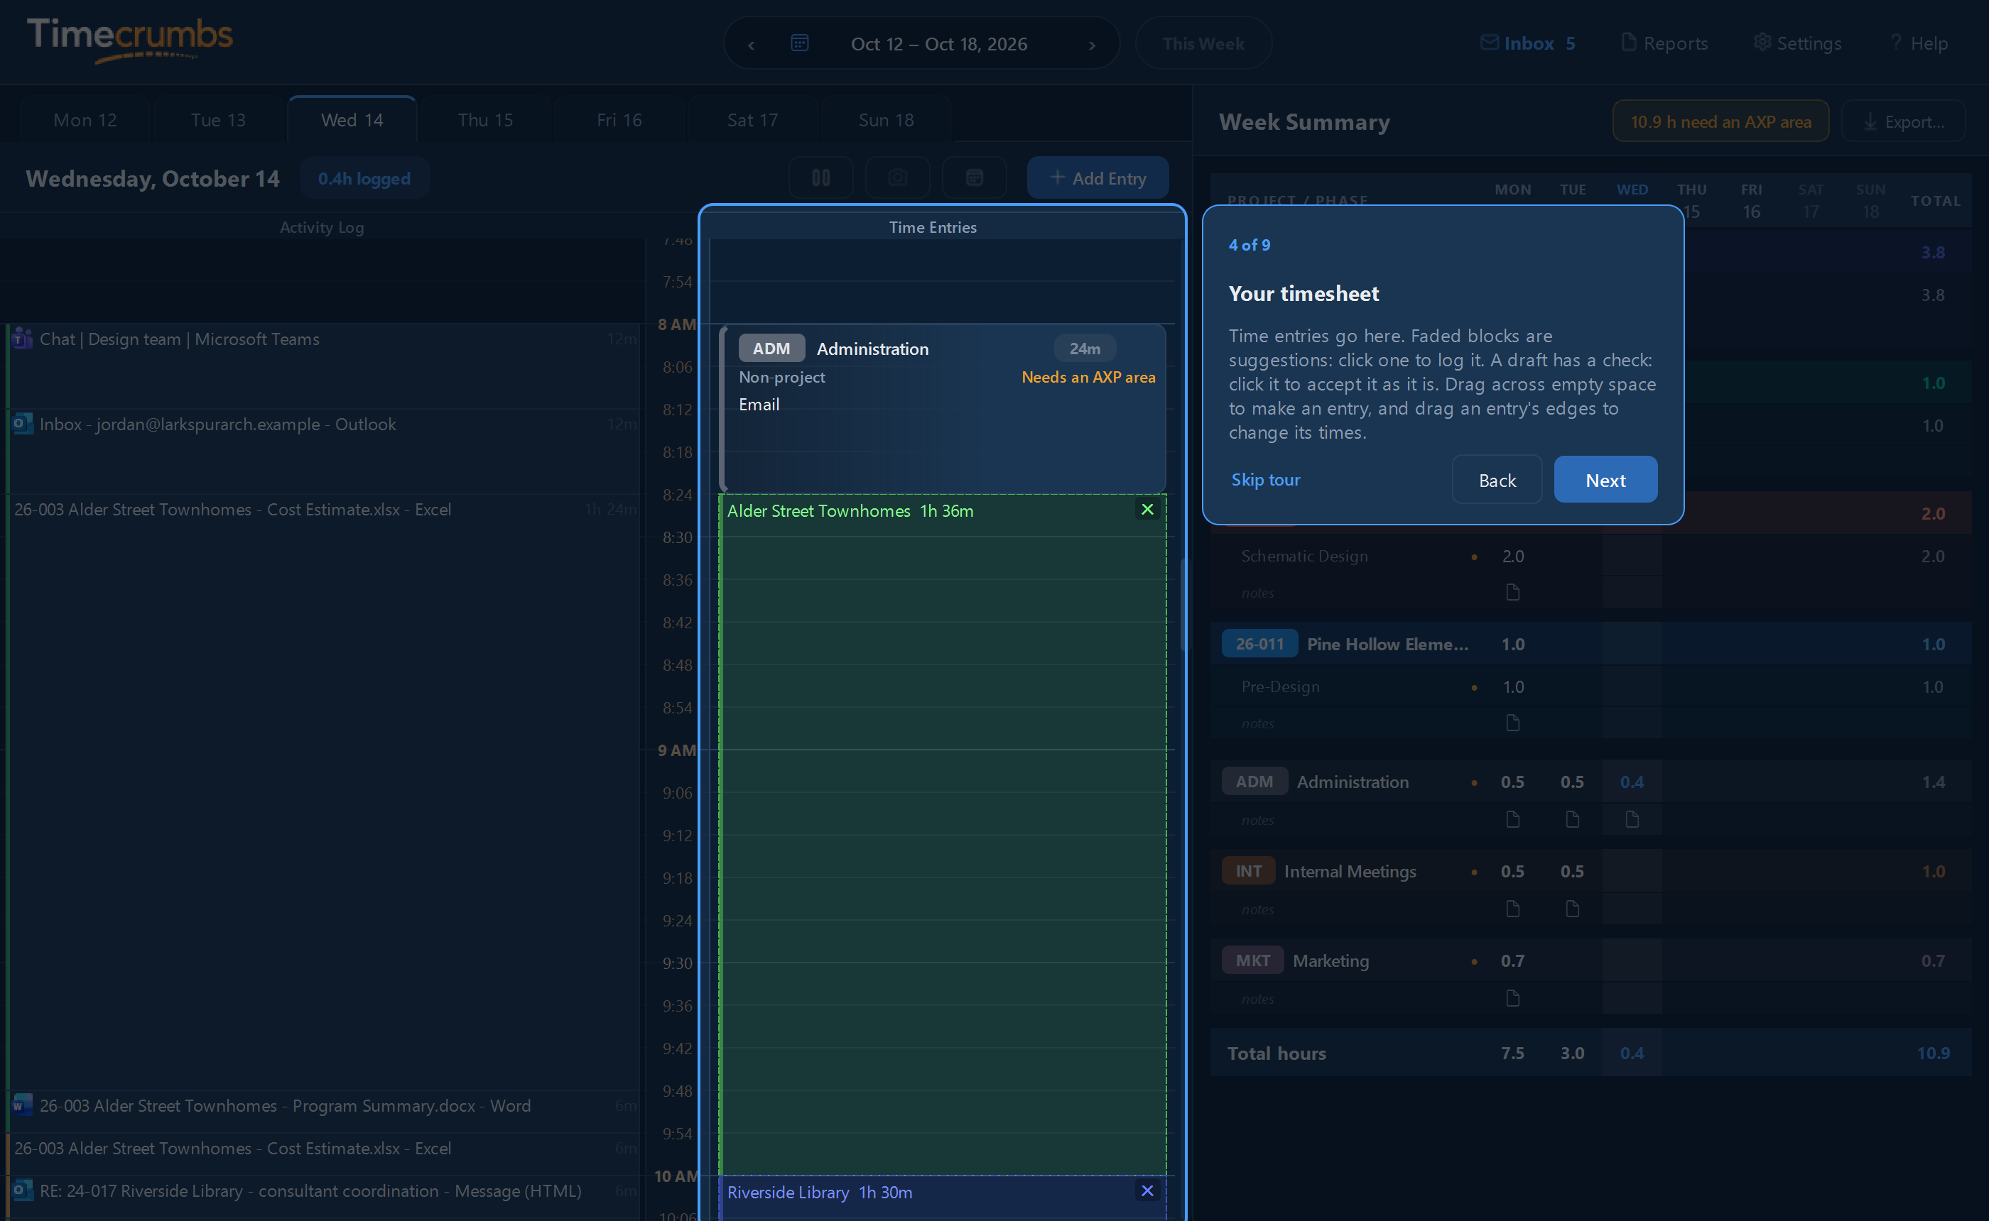
Task: Switch to the Thu 15 tab
Action: pyautogui.click(x=484, y=119)
